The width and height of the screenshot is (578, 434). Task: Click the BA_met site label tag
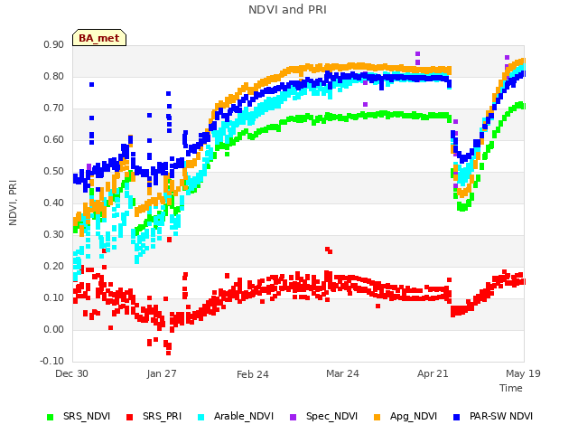pos(99,38)
